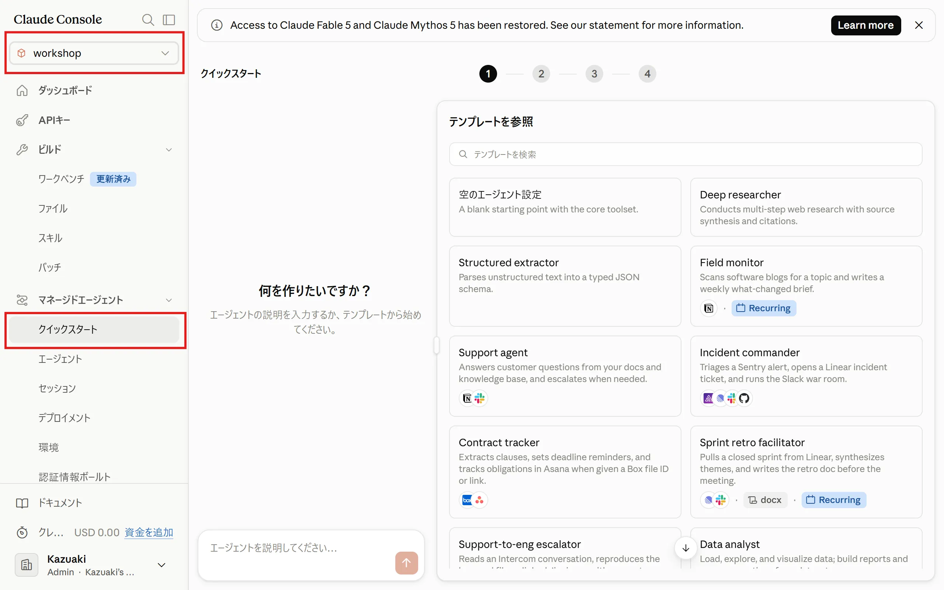The width and height of the screenshot is (944, 590).
Task: Go to quickstart step 1
Action: click(x=488, y=74)
